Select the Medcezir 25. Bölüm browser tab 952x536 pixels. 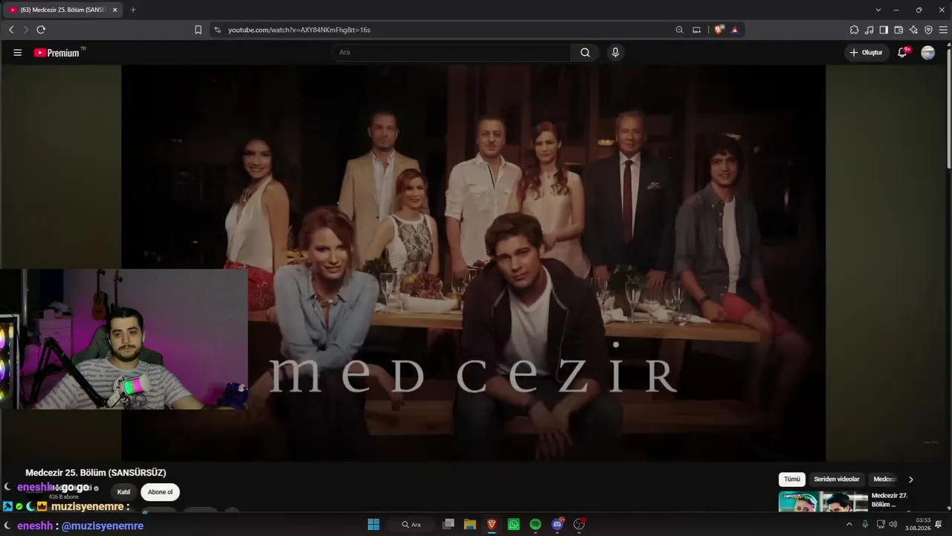[x=62, y=10]
